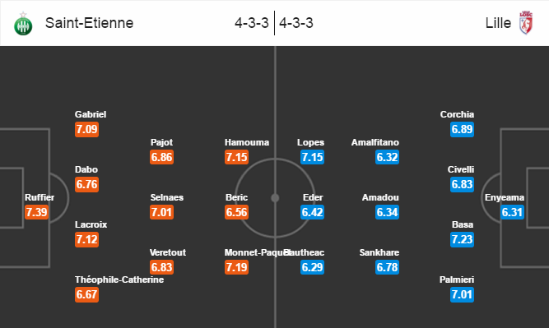Select Selnaes's 7.01 rating badge

(x=162, y=212)
